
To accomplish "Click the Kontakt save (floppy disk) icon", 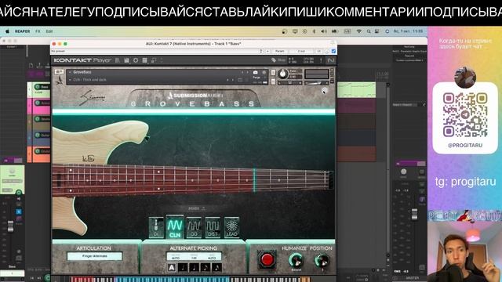I will (x=126, y=60).
